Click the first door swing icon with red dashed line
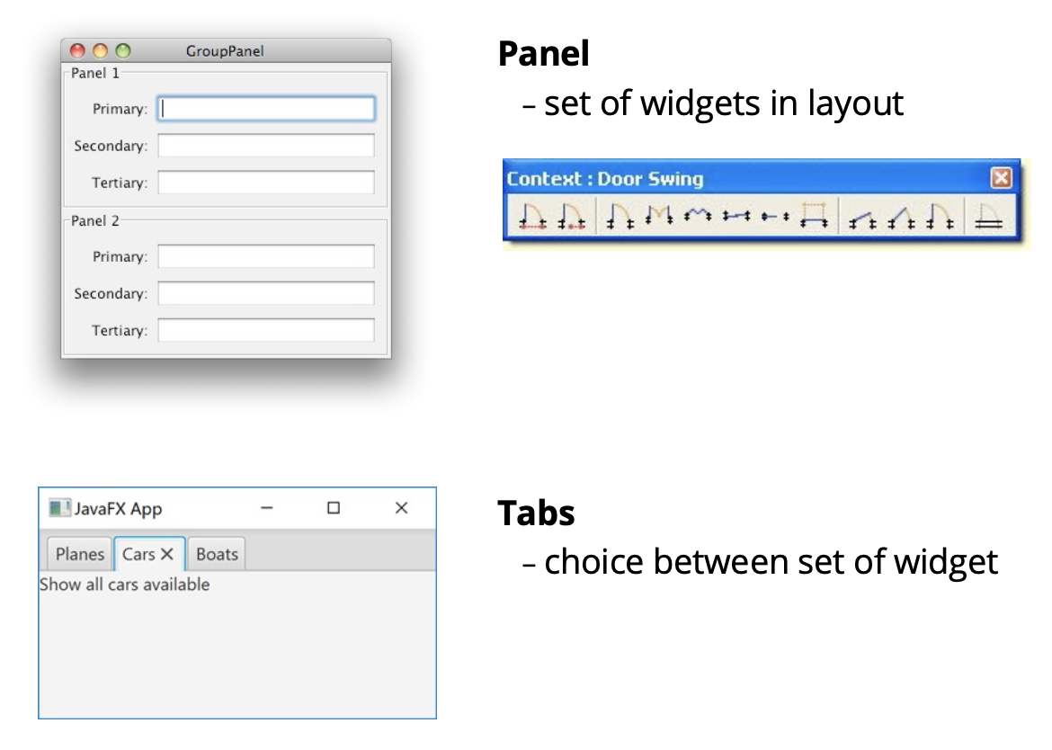1052x750 pixels. pos(531,217)
